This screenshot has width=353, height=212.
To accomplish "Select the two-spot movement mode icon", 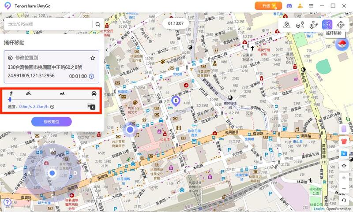I will coord(300,25).
